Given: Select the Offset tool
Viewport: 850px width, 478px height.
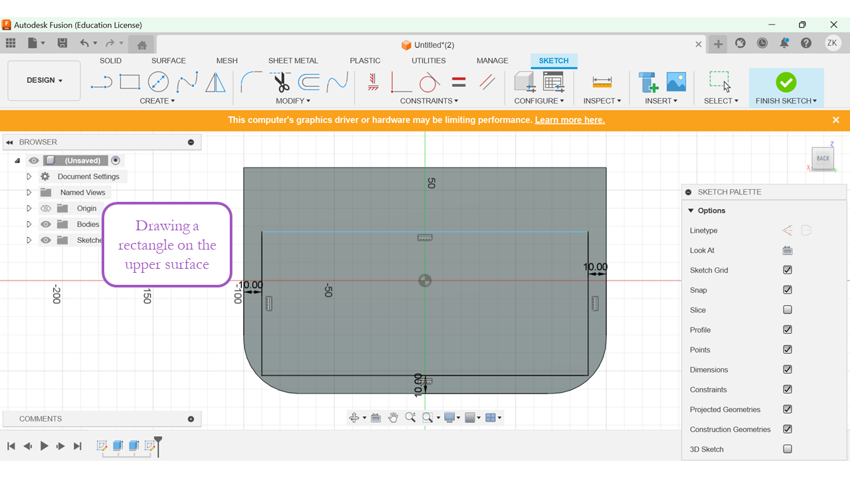Looking at the screenshot, I should pos(309,82).
